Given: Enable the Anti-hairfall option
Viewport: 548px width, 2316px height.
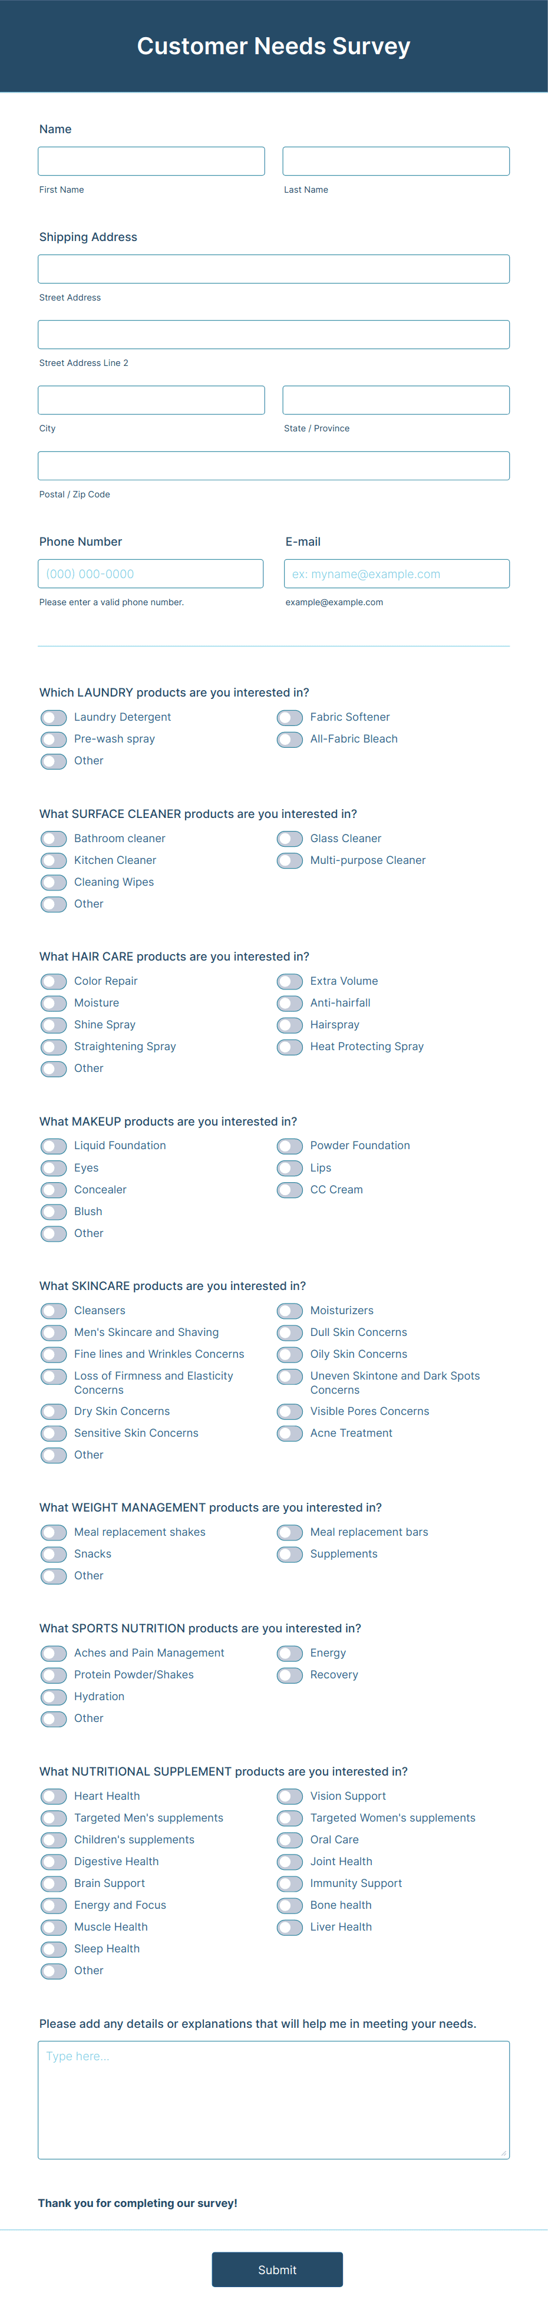Looking at the screenshot, I should [289, 1004].
